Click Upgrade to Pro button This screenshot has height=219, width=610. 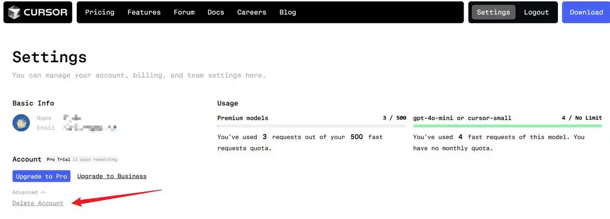tap(41, 176)
